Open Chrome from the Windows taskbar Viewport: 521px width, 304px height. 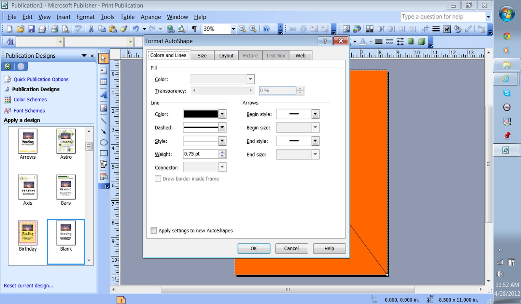pos(507,36)
